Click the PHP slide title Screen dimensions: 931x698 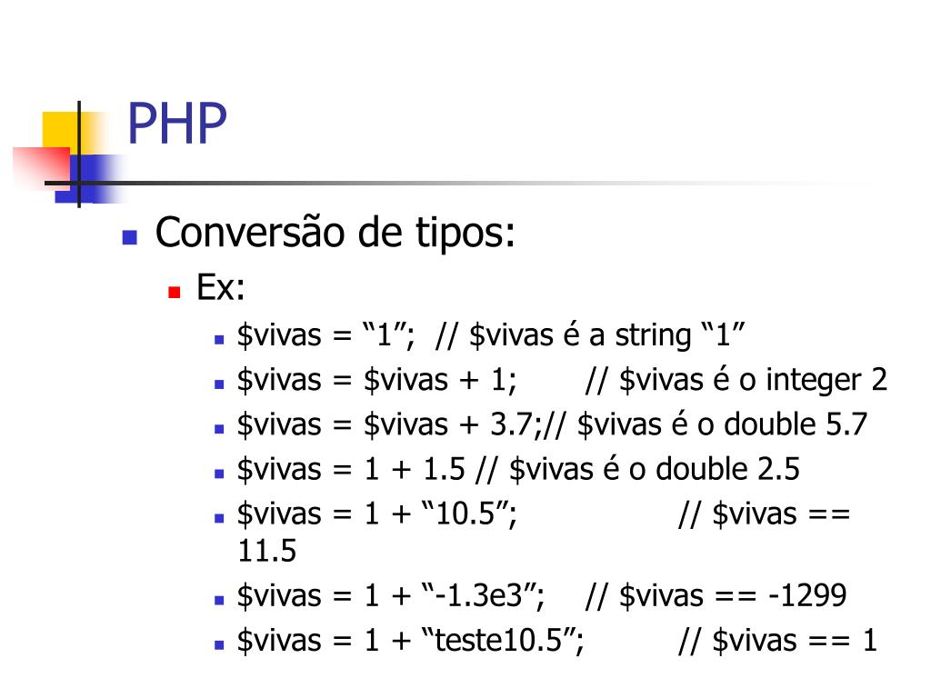[177, 124]
